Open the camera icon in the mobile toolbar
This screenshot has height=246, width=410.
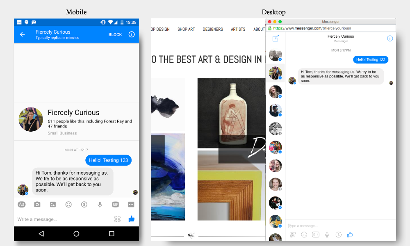(x=37, y=205)
